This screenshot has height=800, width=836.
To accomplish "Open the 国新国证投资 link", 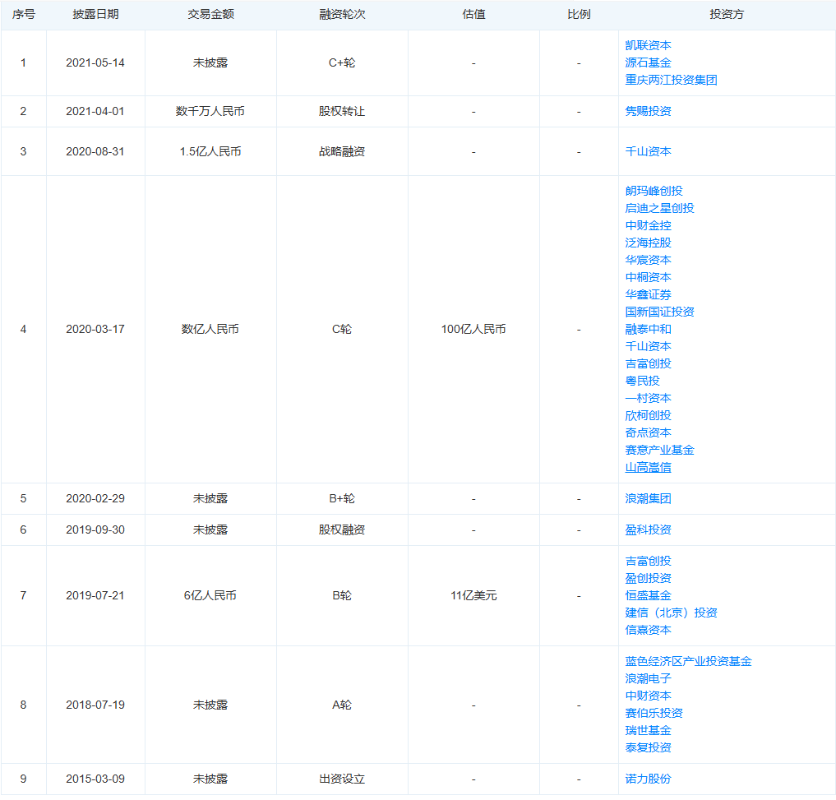I will coord(659,312).
